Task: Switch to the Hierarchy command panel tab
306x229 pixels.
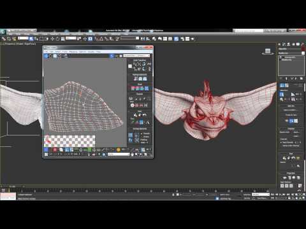Action: click(x=289, y=44)
